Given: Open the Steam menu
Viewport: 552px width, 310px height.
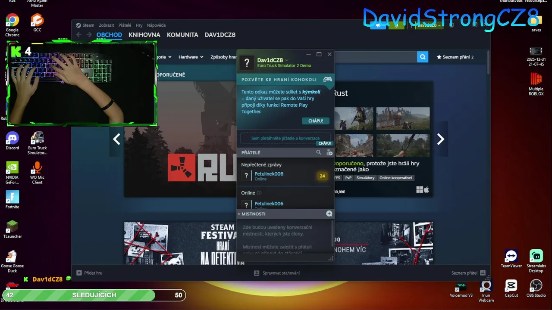Looking at the screenshot, I should click(88, 25).
